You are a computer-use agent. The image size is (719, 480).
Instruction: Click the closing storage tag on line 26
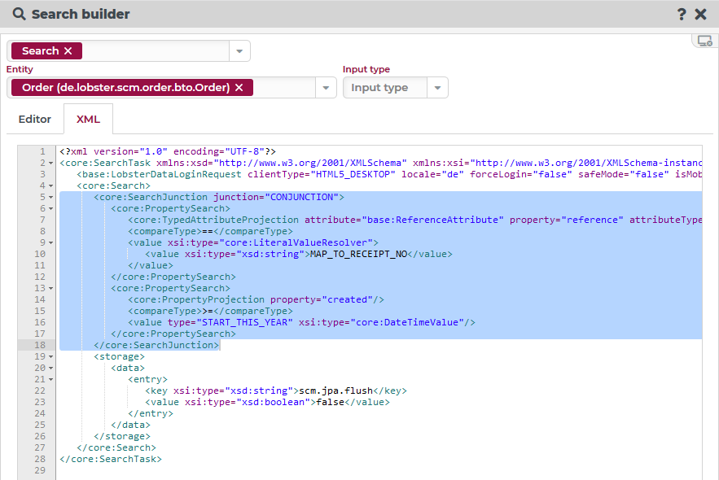pos(122,437)
